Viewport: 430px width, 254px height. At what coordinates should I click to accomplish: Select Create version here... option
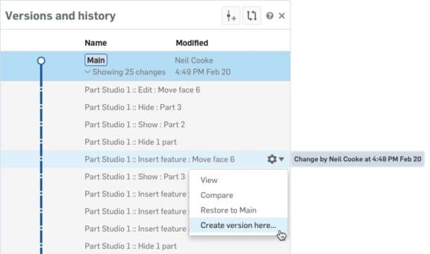click(x=238, y=225)
